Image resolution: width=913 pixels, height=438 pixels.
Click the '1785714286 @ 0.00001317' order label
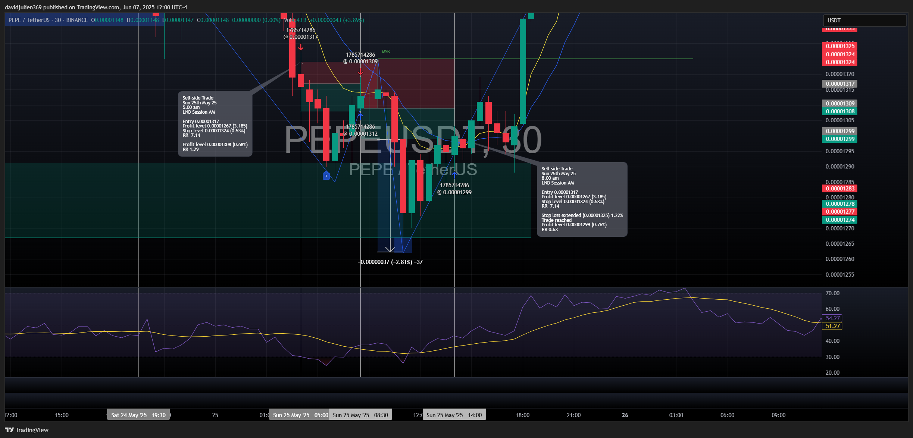301,34
